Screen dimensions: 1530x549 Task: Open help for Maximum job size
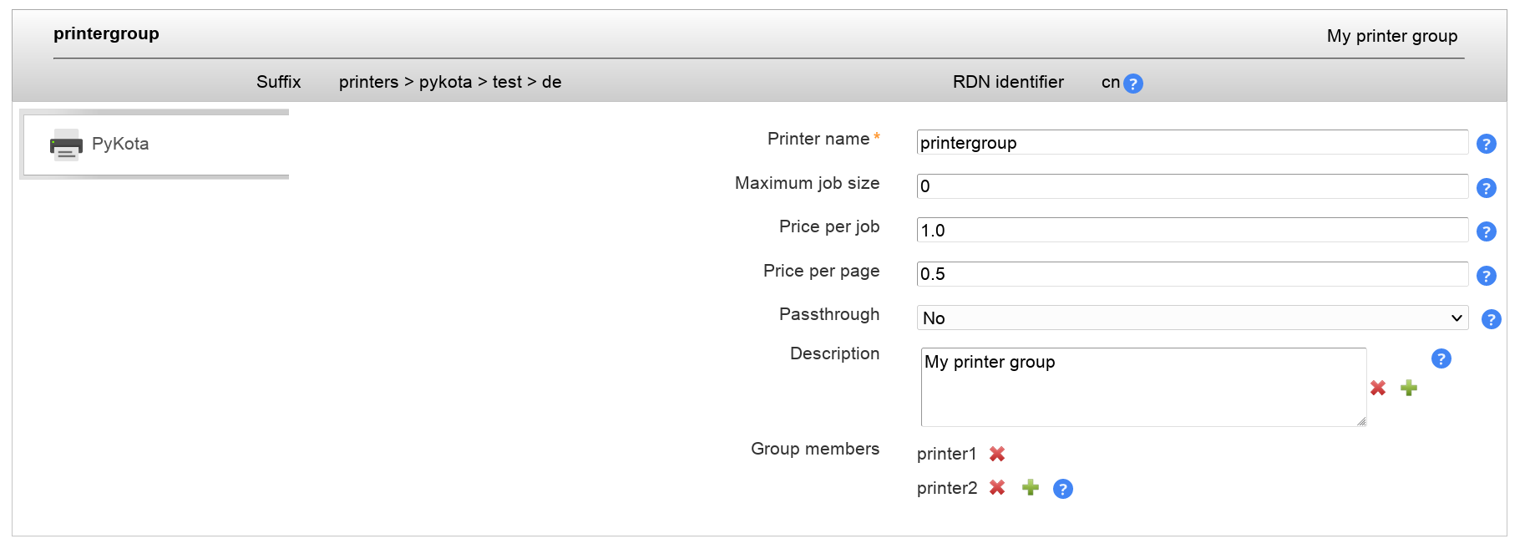1486,188
